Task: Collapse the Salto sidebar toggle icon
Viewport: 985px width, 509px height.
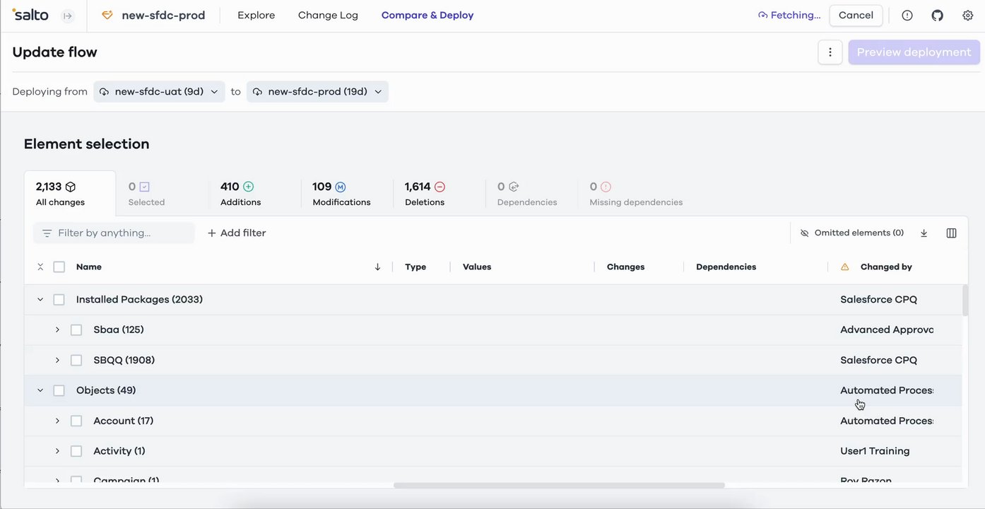Action: [x=67, y=15]
